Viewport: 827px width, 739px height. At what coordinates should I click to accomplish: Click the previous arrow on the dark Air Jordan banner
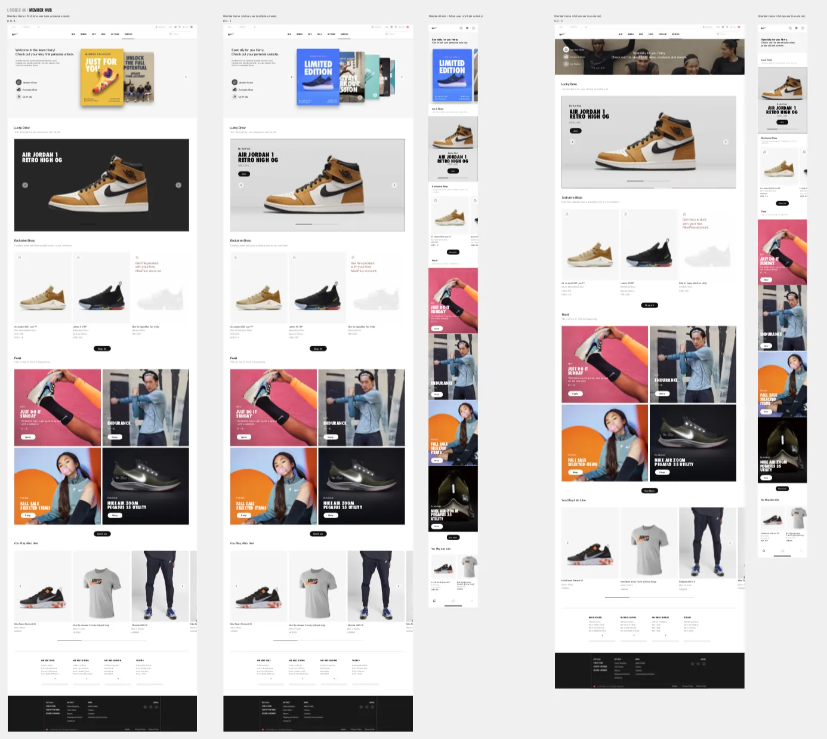tap(25, 185)
